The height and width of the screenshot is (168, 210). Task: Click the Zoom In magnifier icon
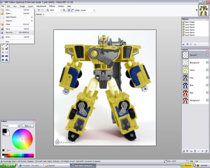click(64, 10)
